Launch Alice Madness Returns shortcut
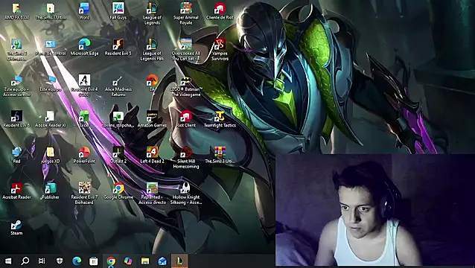This screenshot has width=475, height=268. pyautogui.click(x=118, y=86)
